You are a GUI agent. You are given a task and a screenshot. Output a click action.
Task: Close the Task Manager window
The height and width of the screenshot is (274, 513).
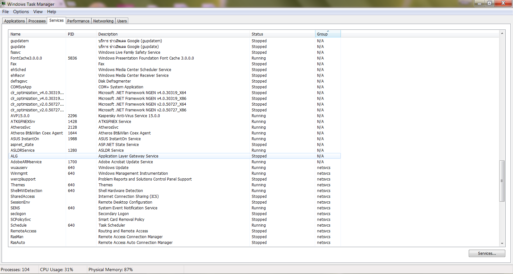503,3
